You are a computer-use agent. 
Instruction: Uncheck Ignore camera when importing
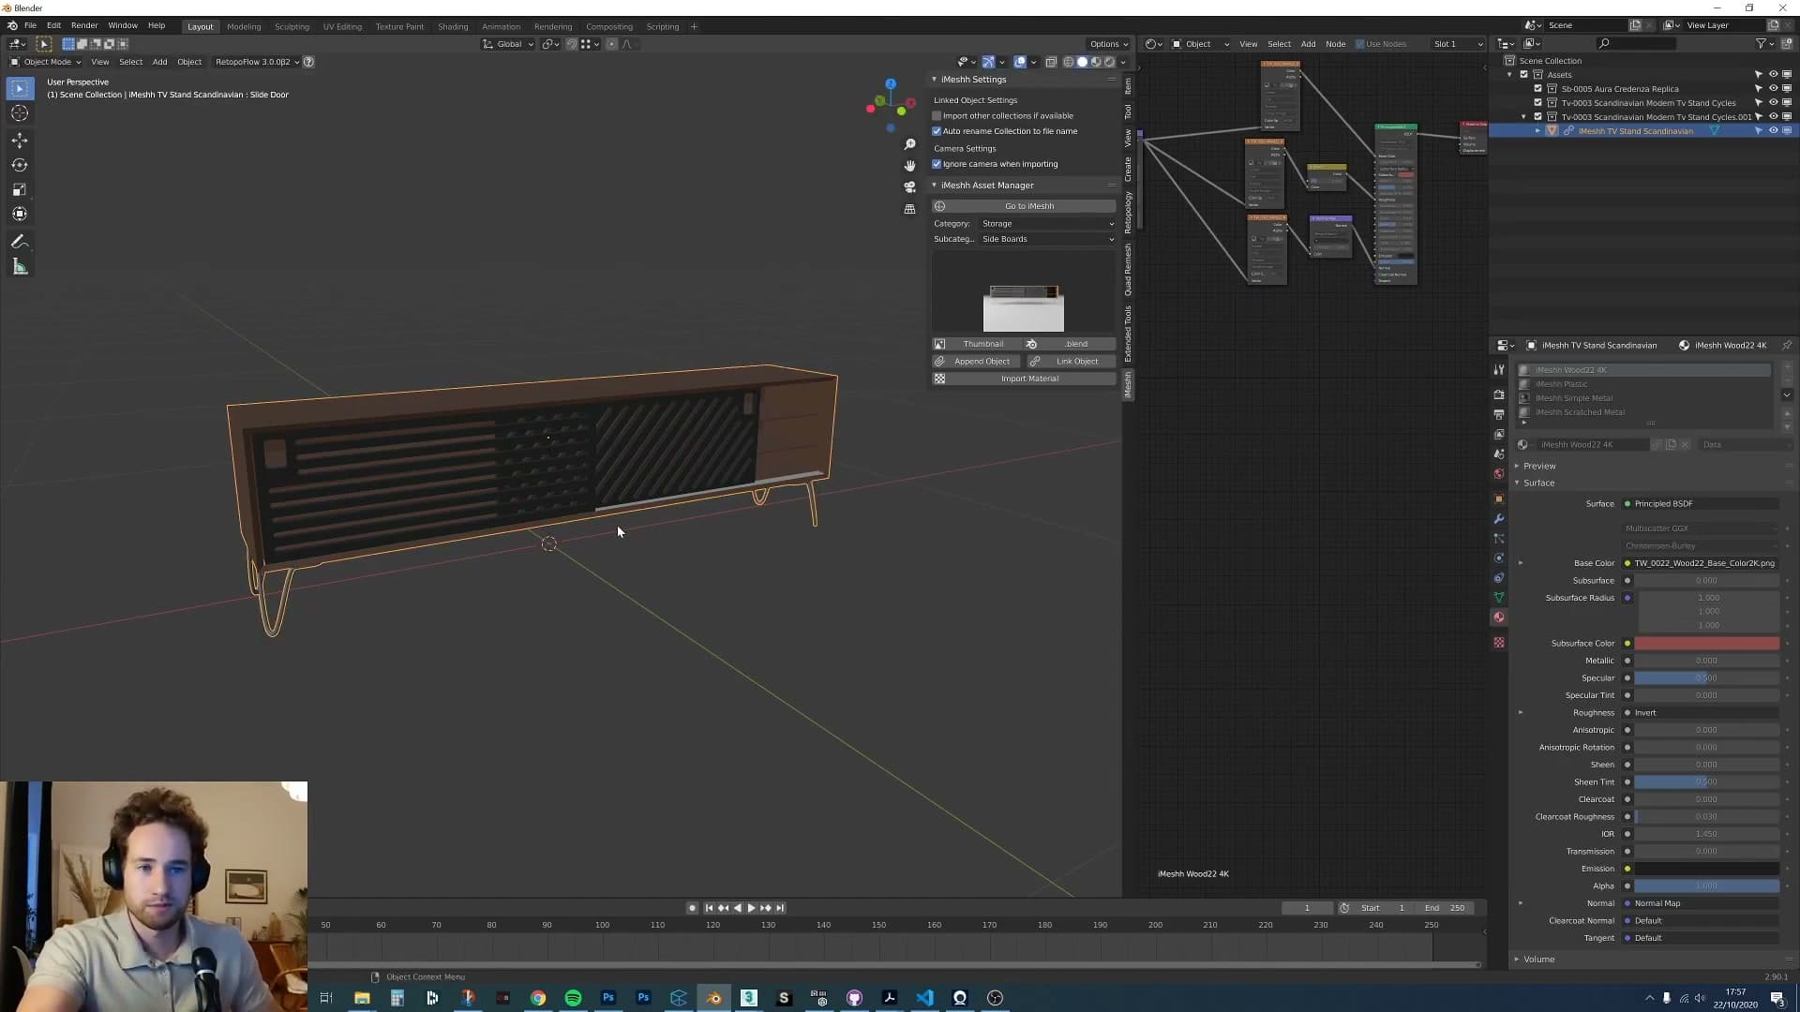(x=937, y=164)
